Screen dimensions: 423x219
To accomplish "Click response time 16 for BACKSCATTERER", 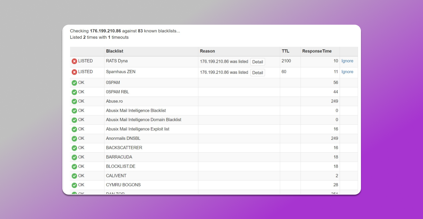I will tap(336, 147).
